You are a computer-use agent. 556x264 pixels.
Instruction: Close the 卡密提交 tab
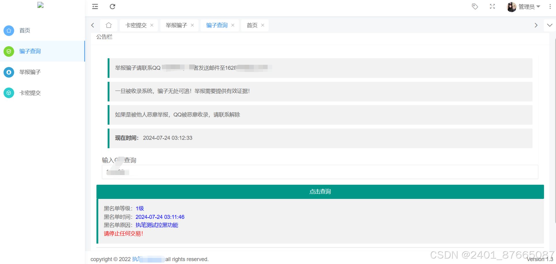(x=152, y=25)
